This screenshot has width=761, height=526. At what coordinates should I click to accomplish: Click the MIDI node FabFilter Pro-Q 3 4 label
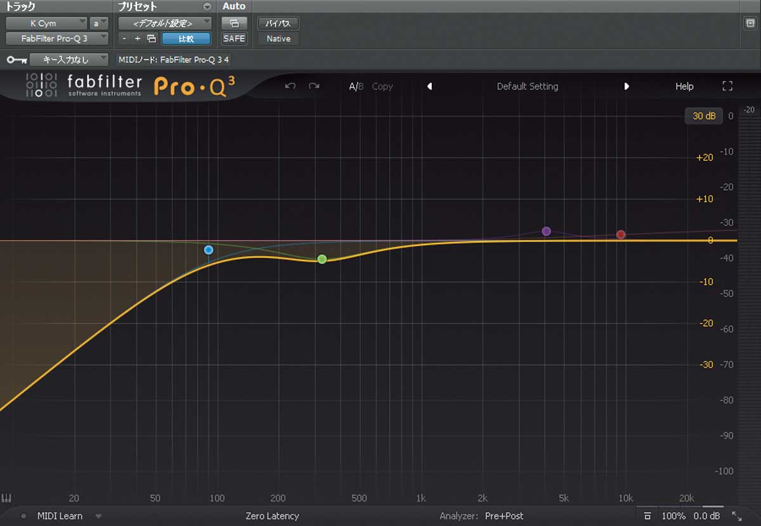174,60
